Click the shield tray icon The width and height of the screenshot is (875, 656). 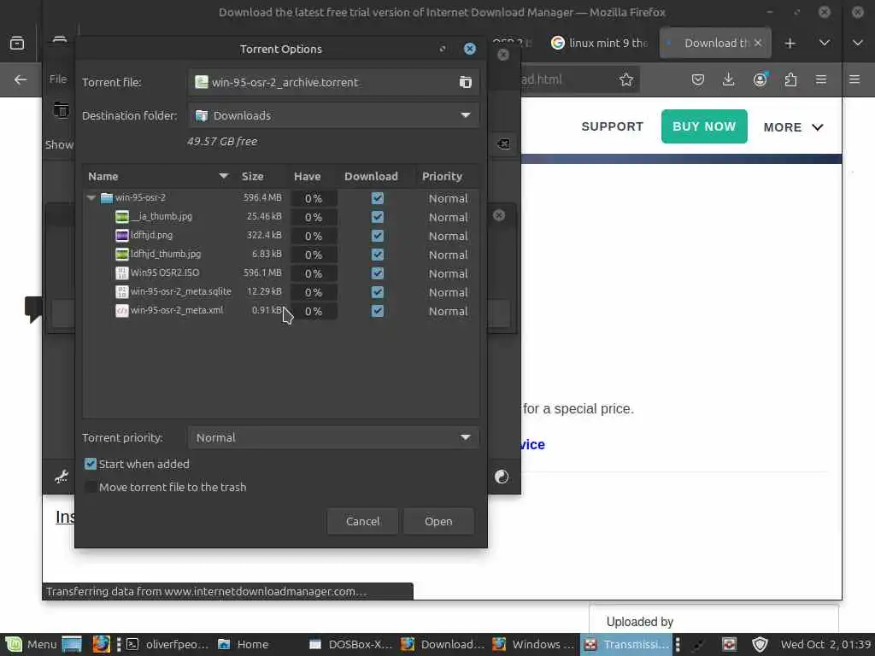(760, 644)
